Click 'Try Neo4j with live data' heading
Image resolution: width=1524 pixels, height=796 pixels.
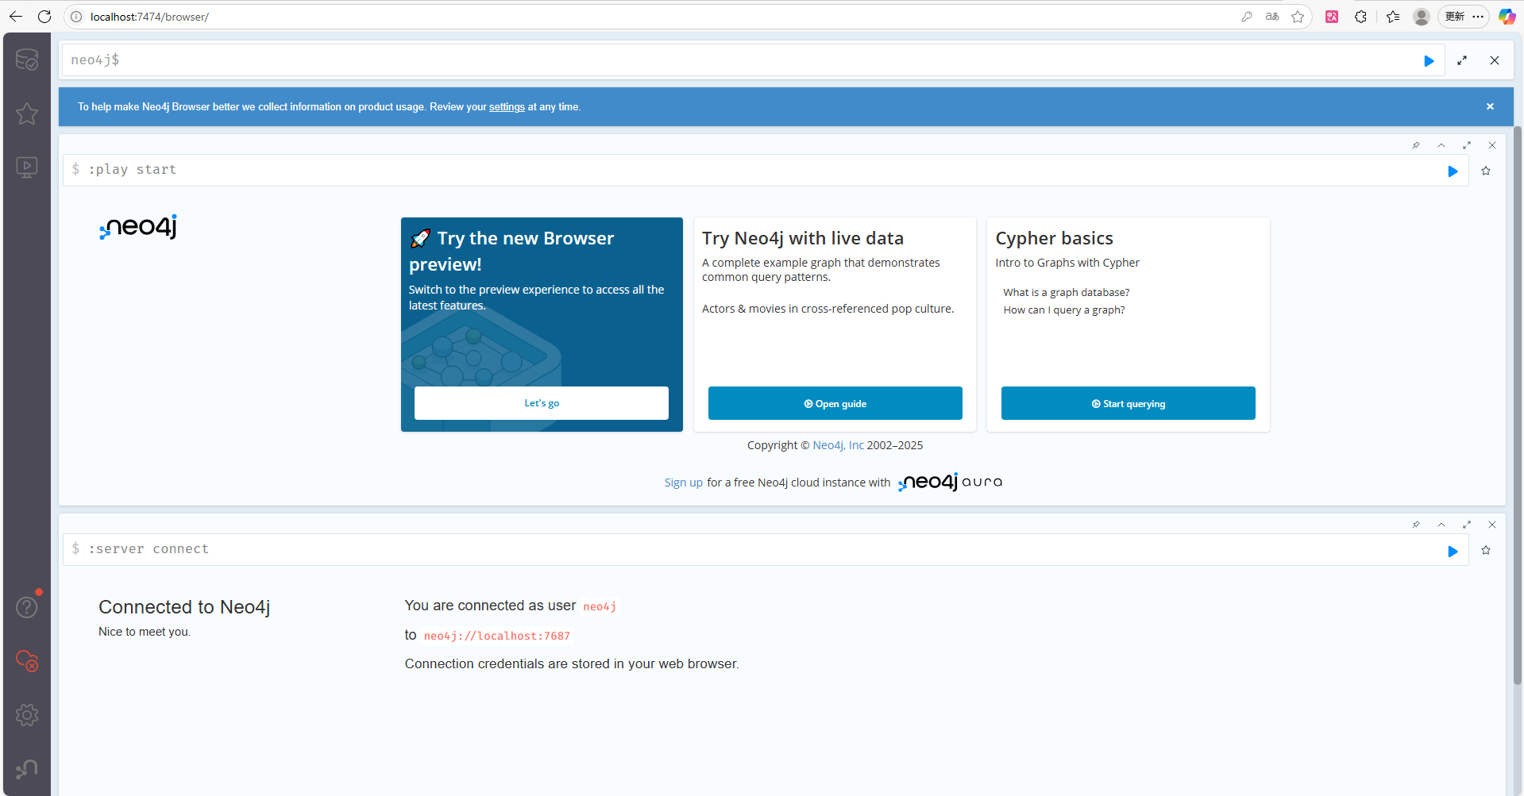tap(803, 238)
